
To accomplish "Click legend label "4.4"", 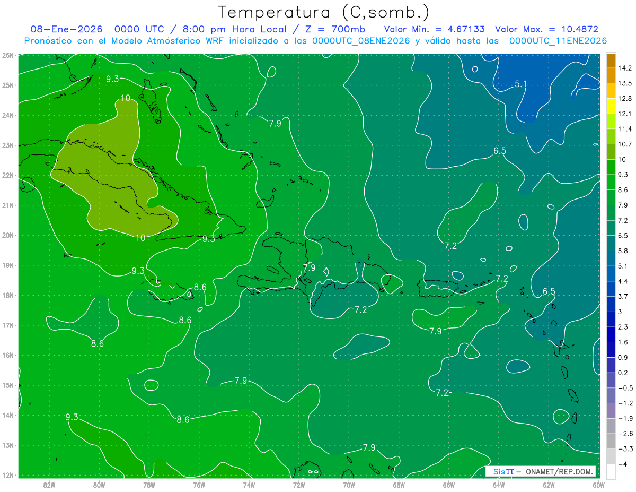I will [623, 281].
